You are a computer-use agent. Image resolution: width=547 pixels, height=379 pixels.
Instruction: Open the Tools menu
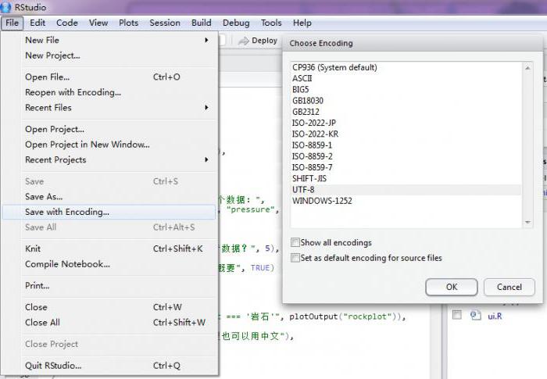(271, 23)
